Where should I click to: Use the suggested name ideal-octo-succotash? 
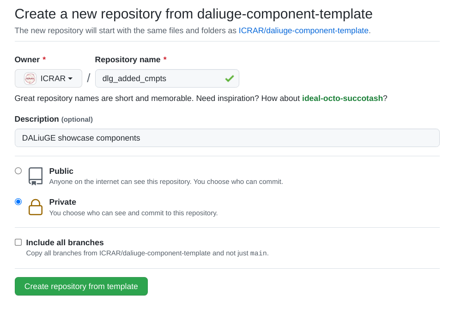coord(342,99)
